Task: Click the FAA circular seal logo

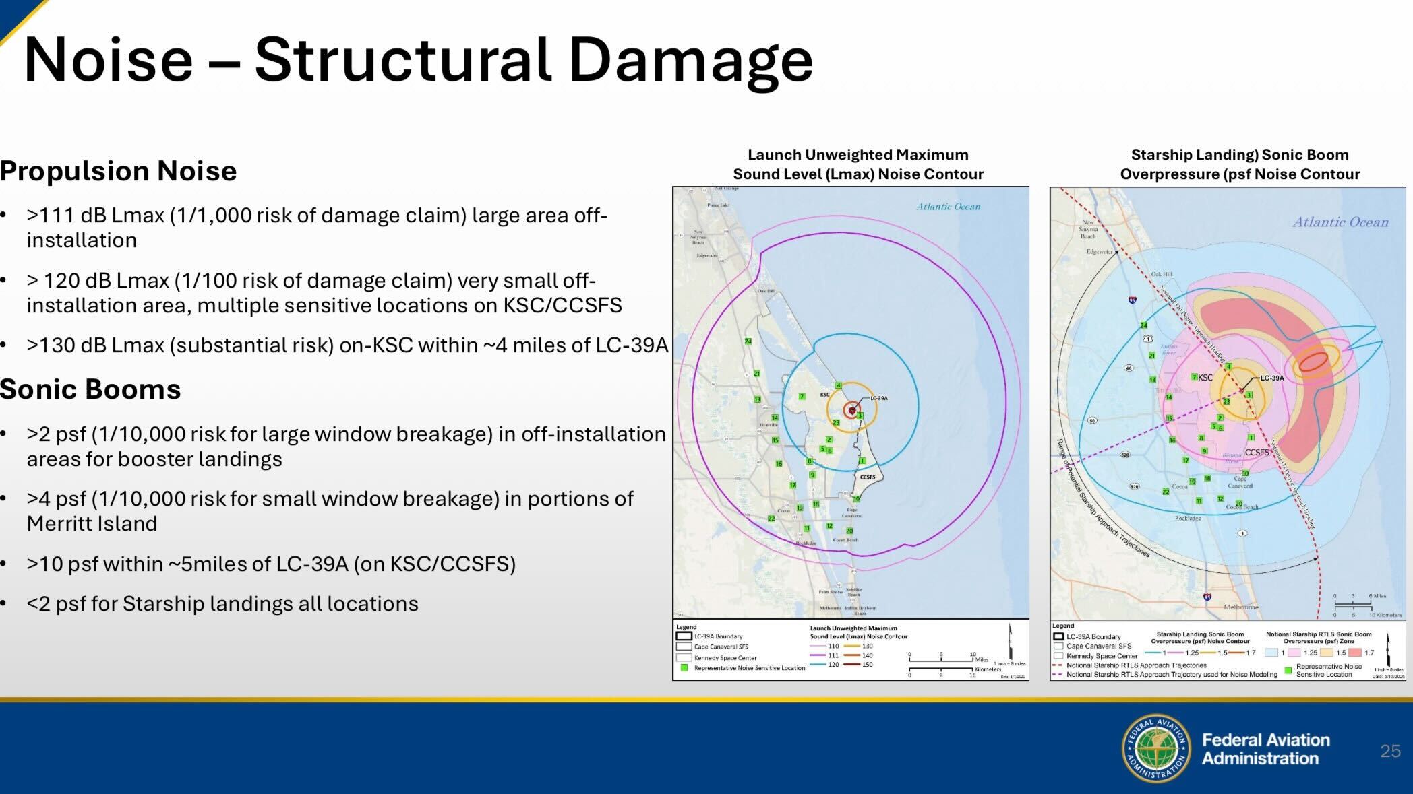Action: (x=1156, y=749)
